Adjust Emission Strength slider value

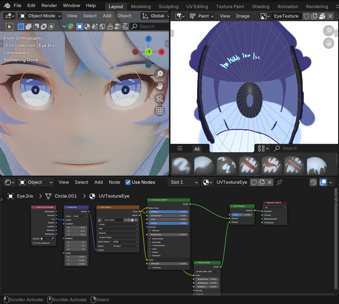click(168, 264)
